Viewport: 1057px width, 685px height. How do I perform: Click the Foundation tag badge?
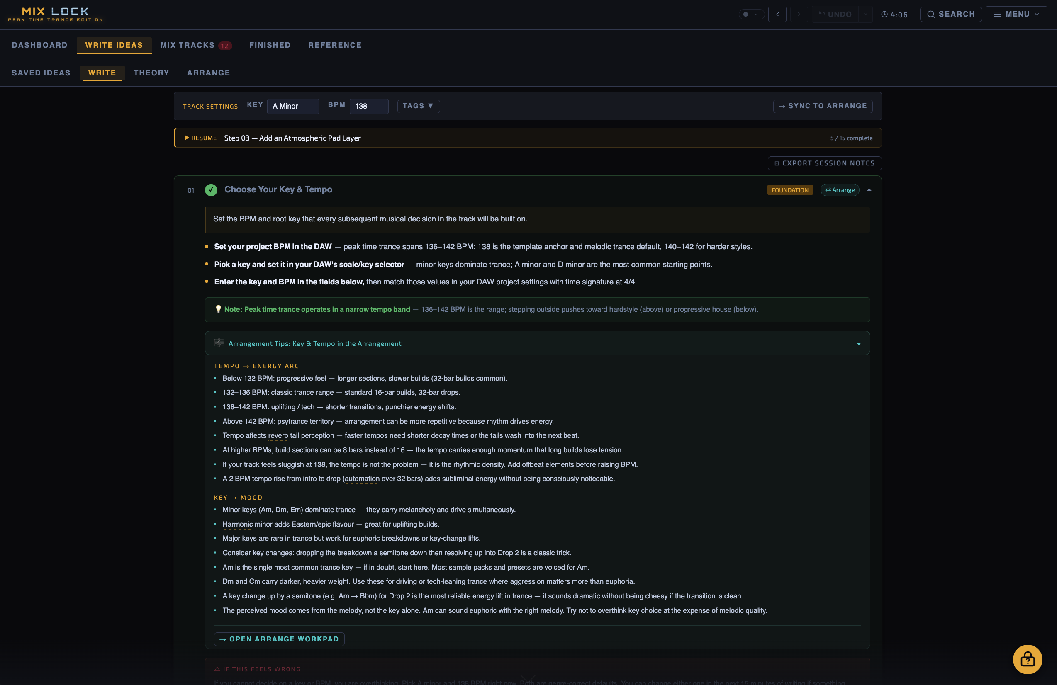(x=790, y=190)
